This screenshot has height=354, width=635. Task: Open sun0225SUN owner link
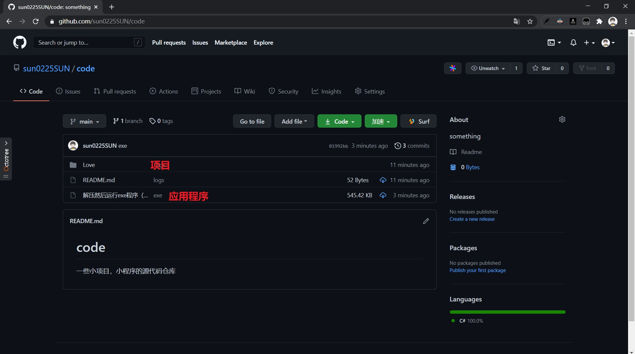[46, 68]
